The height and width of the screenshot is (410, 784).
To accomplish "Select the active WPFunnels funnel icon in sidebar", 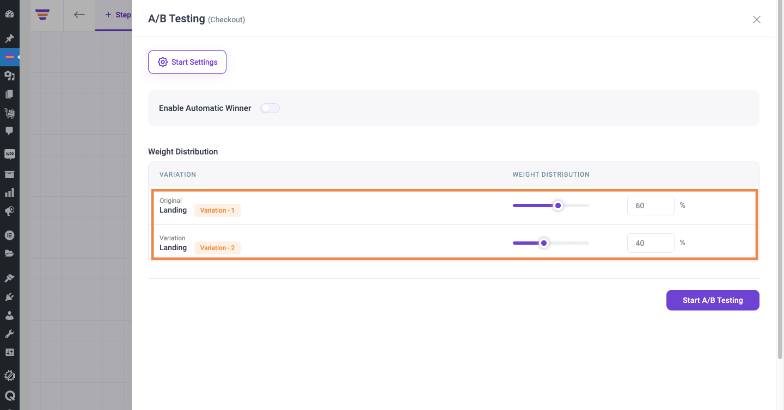I will click(9, 57).
